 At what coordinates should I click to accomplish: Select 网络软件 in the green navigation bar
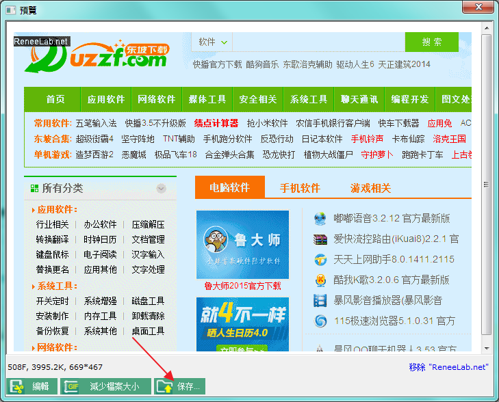(x=157, y=99)
